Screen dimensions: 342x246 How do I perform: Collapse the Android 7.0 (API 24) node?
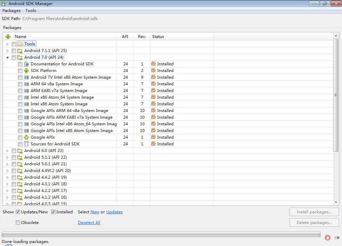7,57
